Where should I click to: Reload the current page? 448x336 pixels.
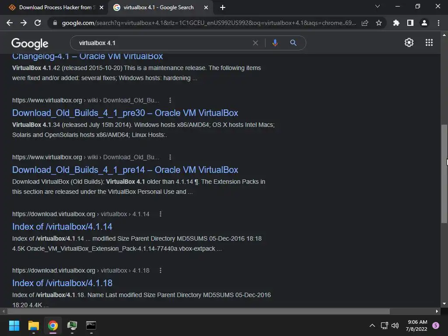click(38, 23)
